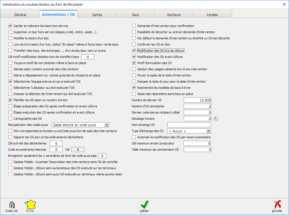Expand Récupération des codes puce dropdown
Viewport: 289px width, 215px height.
pos(106,125)
